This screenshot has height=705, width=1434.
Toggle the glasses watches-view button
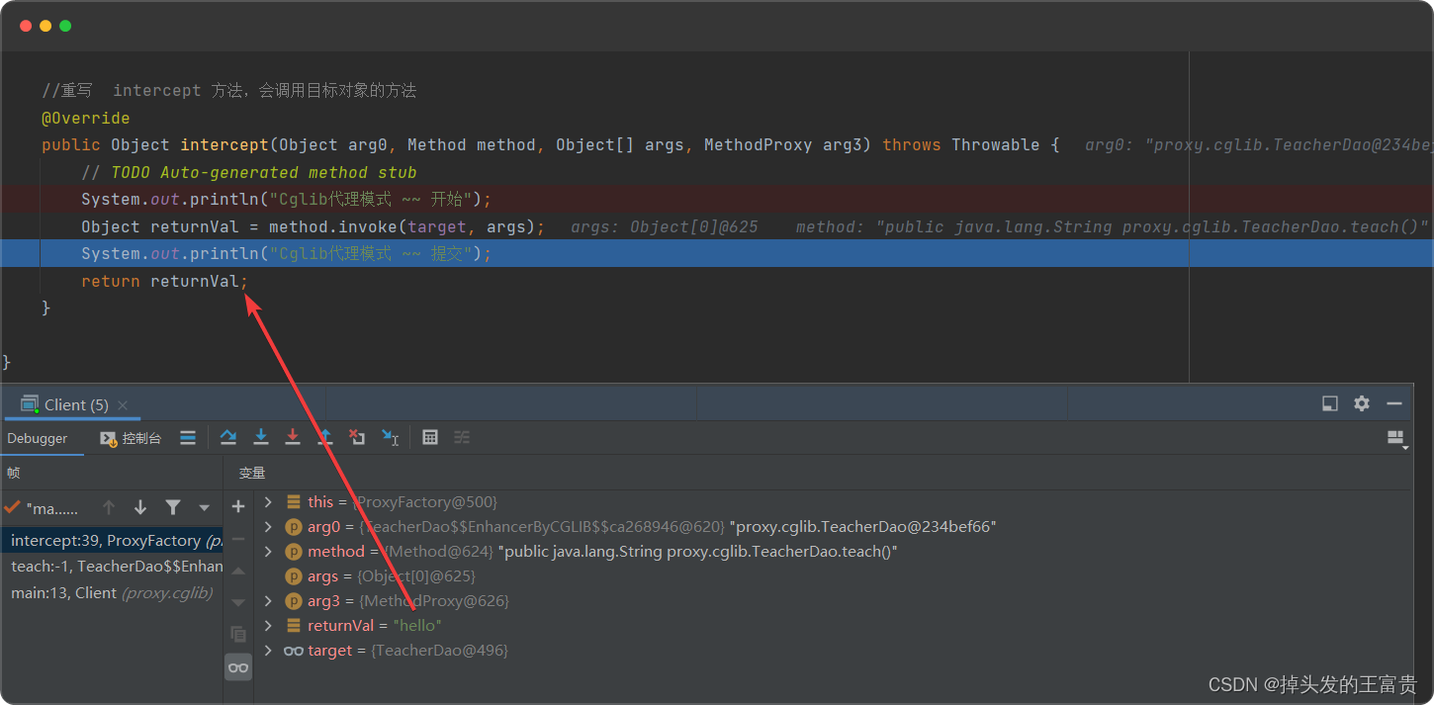coord(238,667)
